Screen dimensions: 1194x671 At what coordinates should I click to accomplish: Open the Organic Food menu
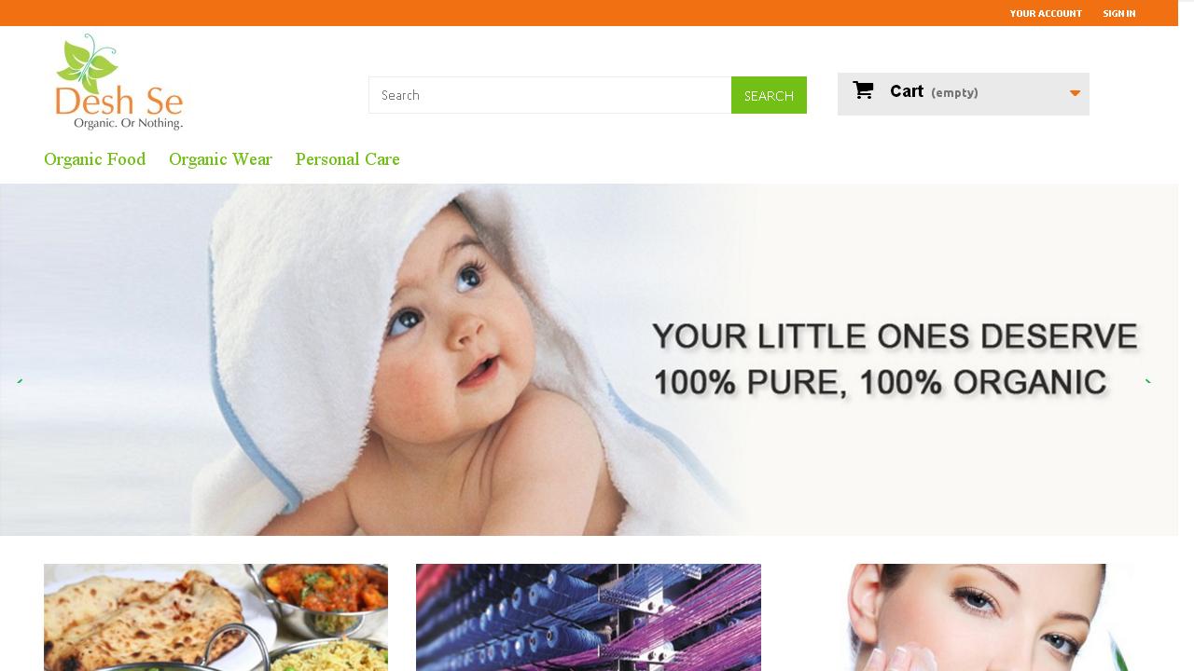click(x=95, y=159)
